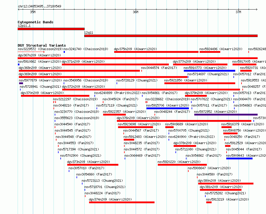
Task: Click nsv5920220 (Almarri2020) label
Action: 179,162
